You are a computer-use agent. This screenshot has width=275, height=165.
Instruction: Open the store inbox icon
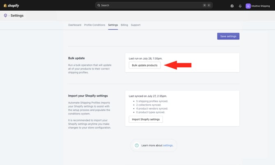tap(232, 6)
